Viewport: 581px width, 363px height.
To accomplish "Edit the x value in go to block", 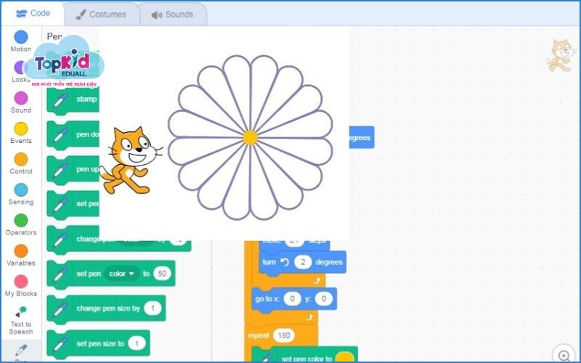I will click(x=292, y=298).
